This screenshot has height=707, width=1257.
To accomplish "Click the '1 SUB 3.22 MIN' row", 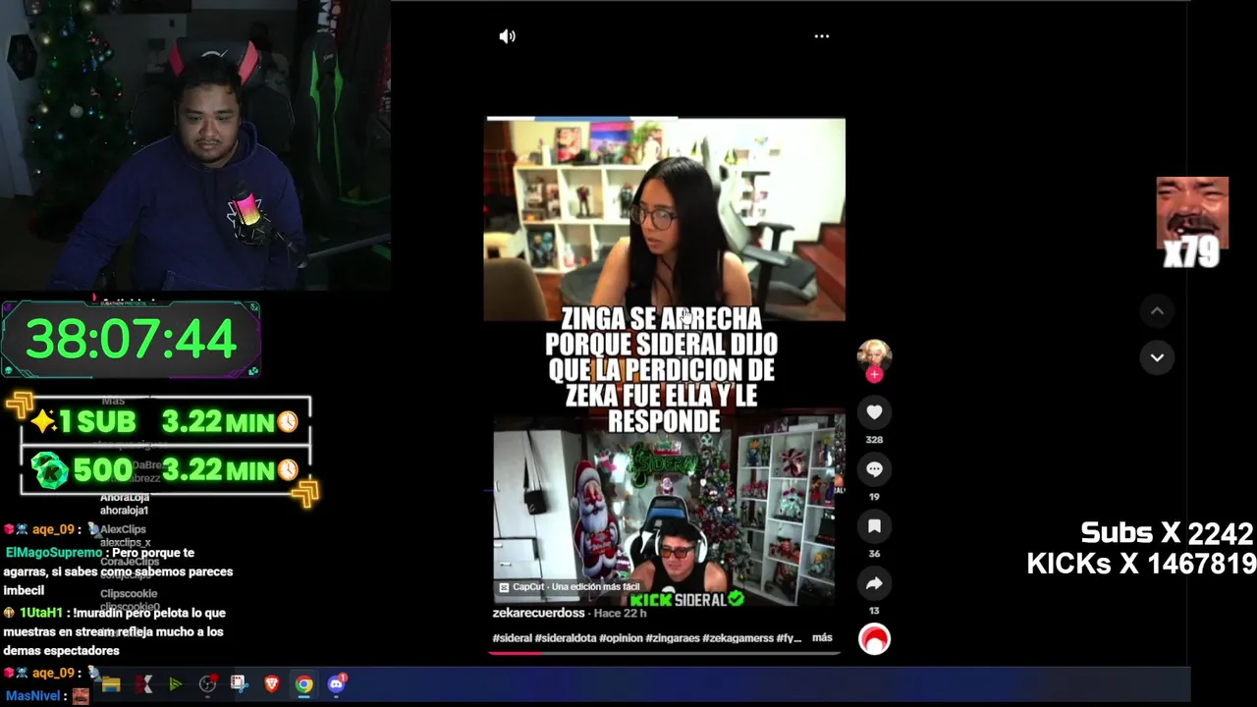I will point(166,422).
